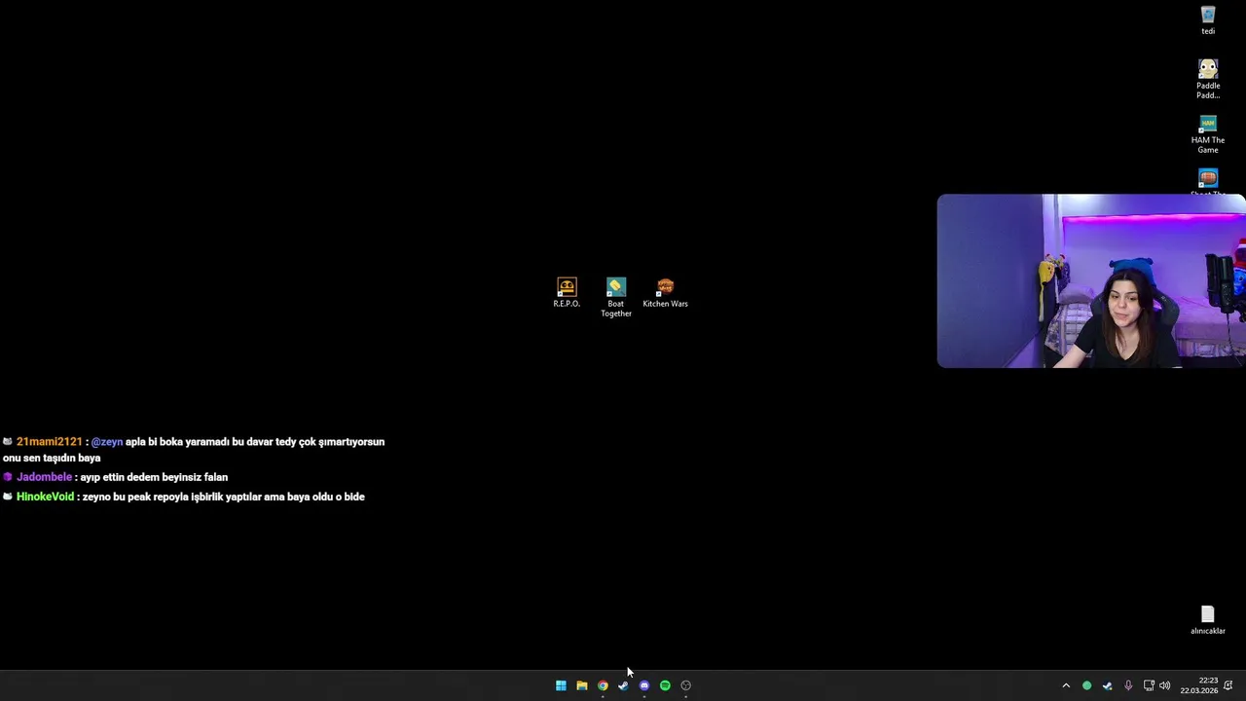Click the Steam tray icon
The width and height of the screenshot is (1246, 701).
click(x=1108, y=685)
